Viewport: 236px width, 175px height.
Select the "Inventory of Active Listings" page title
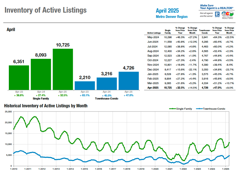pos(46,10)
